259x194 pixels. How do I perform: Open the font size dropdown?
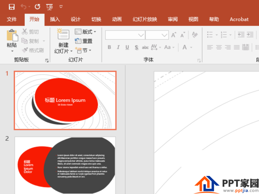[x=164, y=35]
